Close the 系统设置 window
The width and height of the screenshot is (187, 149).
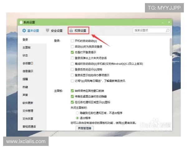(169, 22)
